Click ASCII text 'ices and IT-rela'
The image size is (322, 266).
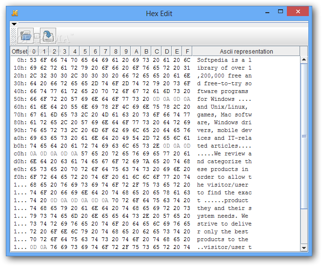click(x=224, y=138)
